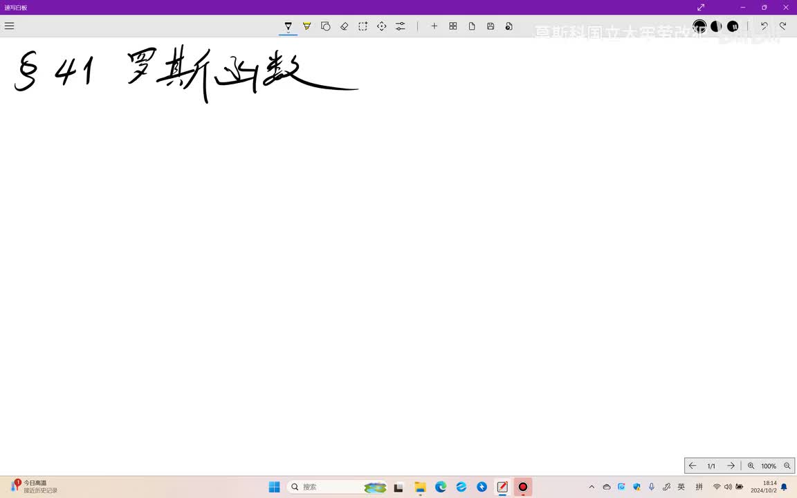Redo the last stroke
Screen dimensions: 797x498
(782, 26)
